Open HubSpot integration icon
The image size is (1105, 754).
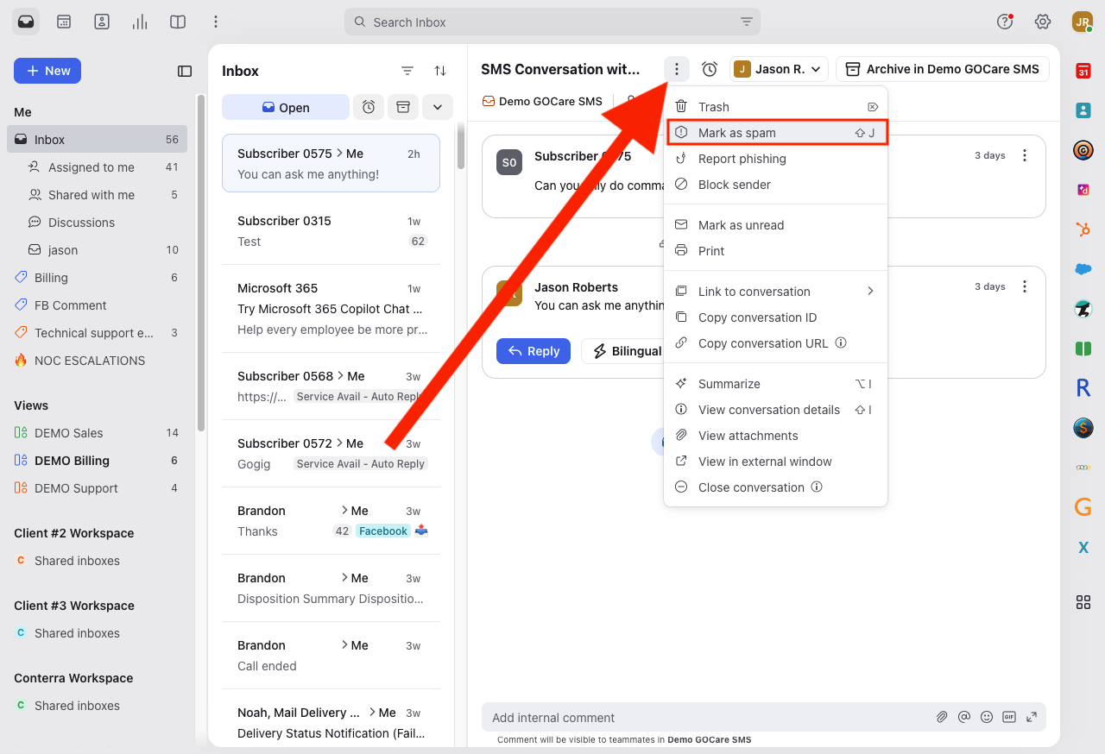click(x=1083, y=229)
